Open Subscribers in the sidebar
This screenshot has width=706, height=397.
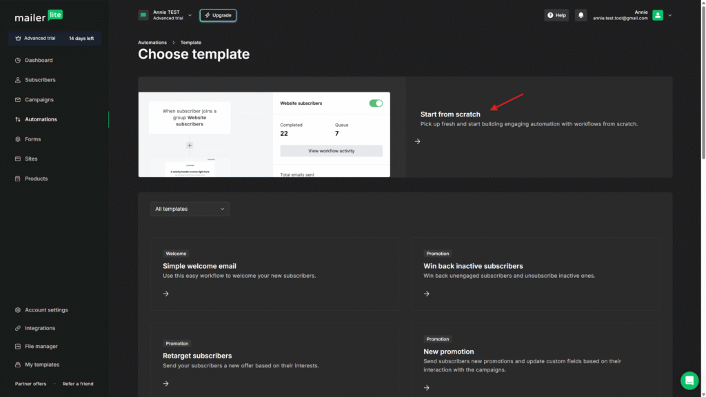40,80
